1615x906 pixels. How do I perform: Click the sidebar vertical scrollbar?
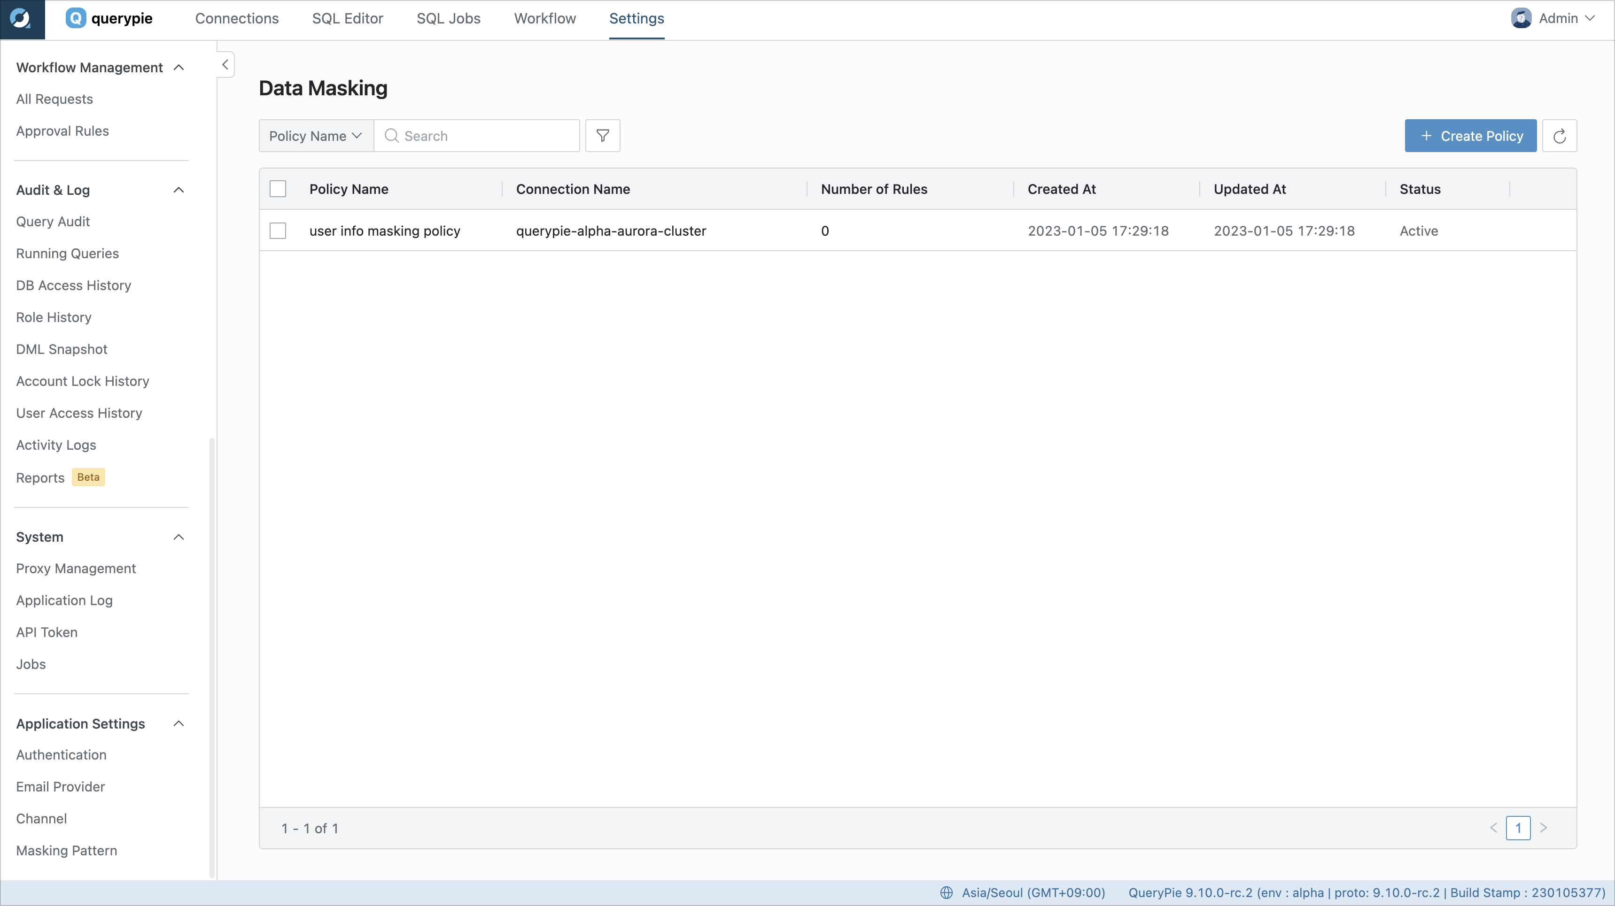pos(212,658)
